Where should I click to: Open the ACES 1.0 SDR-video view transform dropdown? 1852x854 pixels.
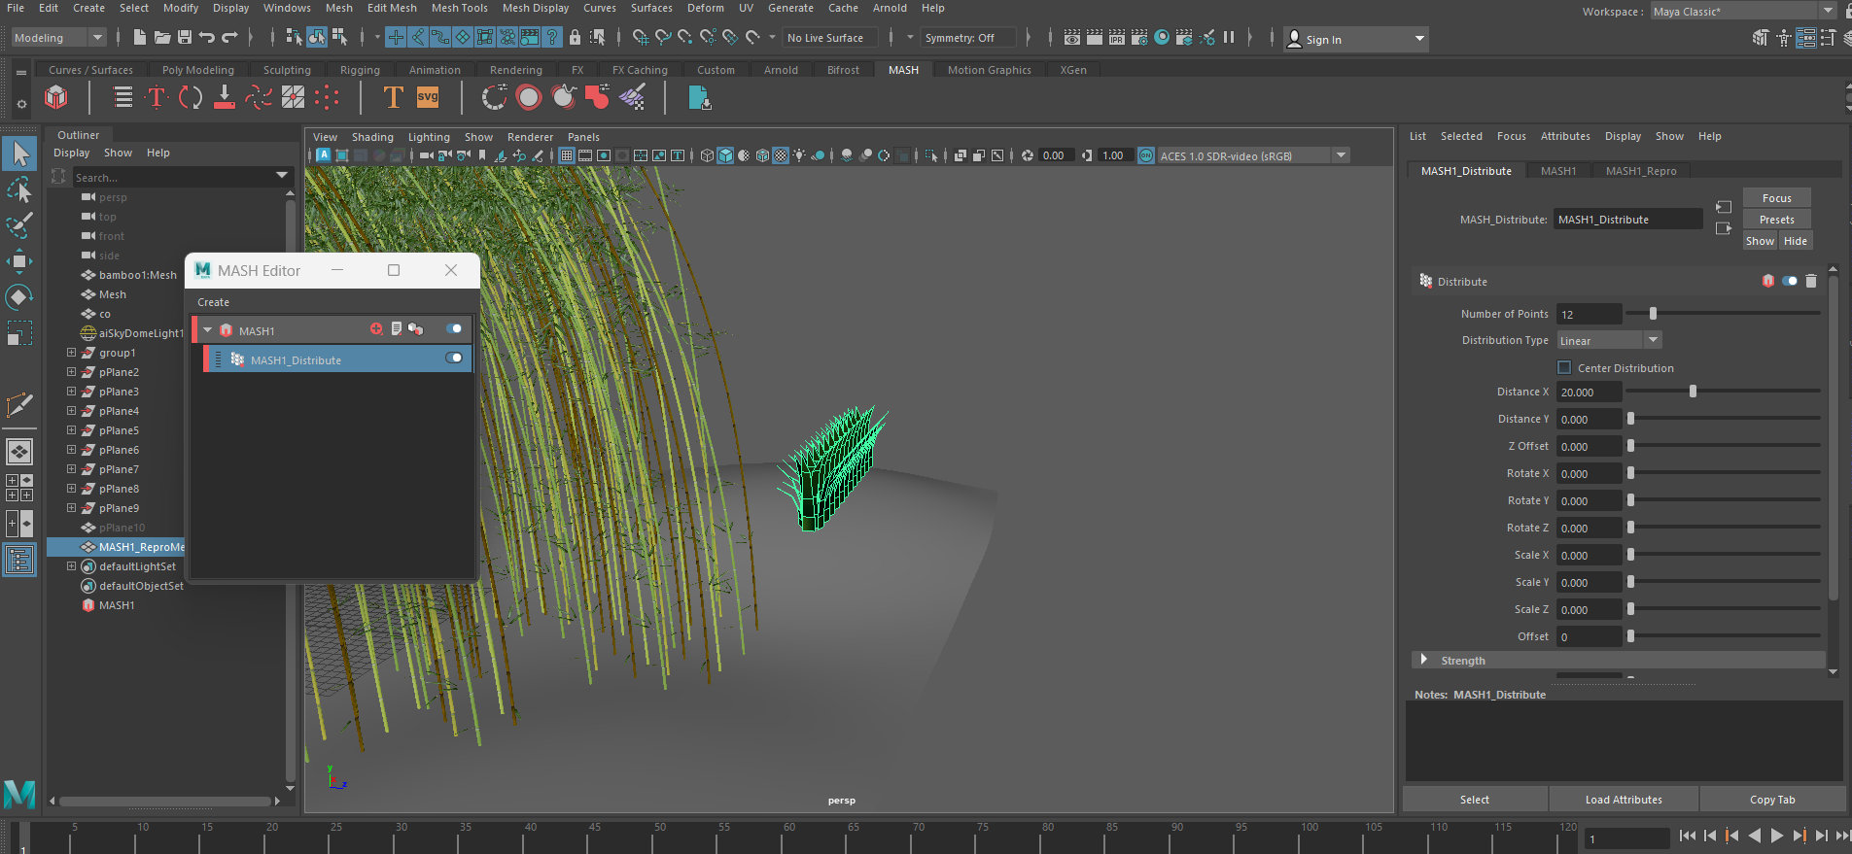pos(1254,155)
